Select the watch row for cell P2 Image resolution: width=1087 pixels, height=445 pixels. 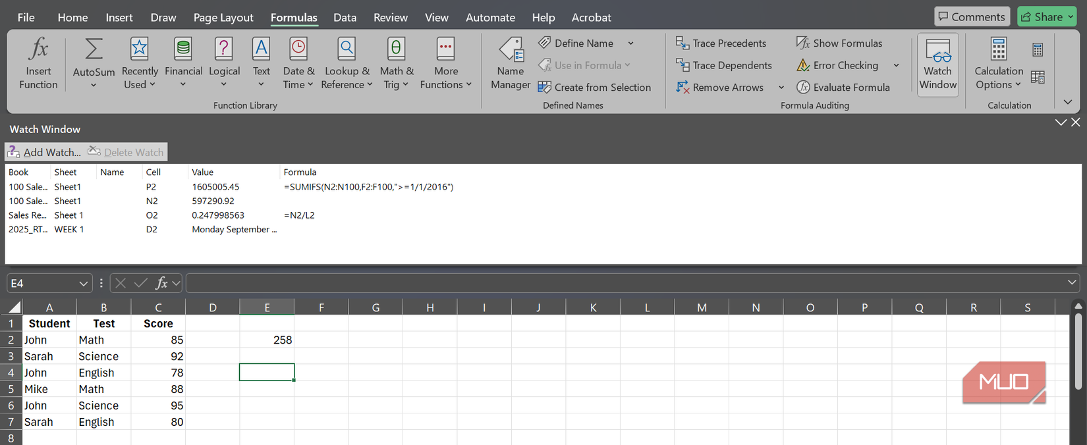click(x=543, y=187)
